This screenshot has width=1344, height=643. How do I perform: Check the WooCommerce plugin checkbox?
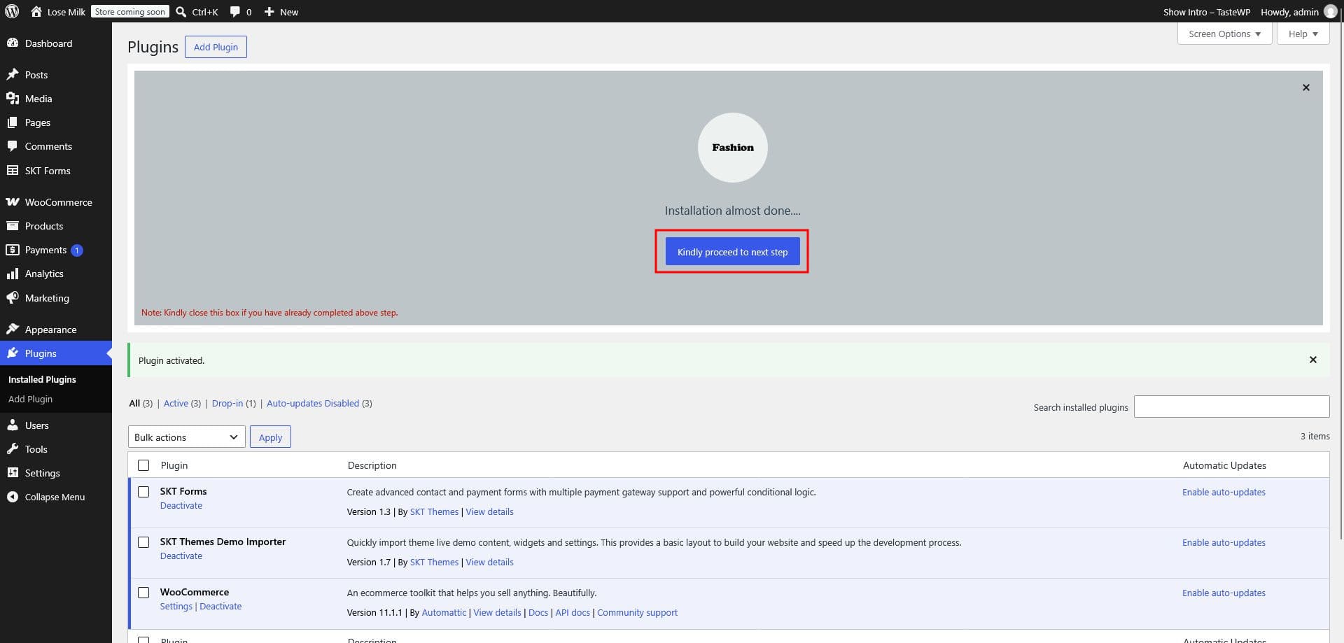143,593
